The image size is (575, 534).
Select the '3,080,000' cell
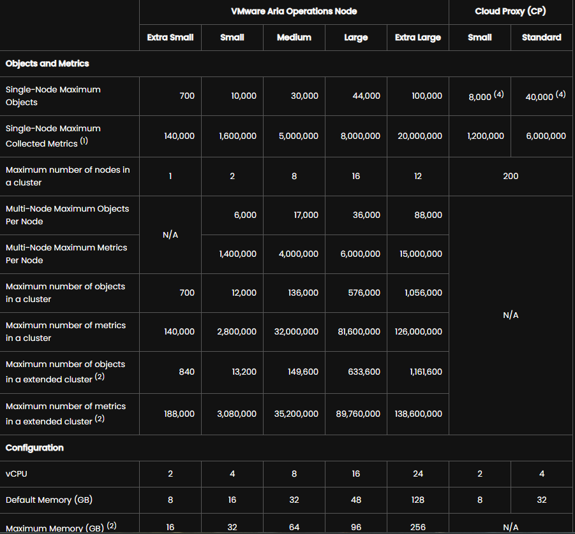[x=237, y=414]
